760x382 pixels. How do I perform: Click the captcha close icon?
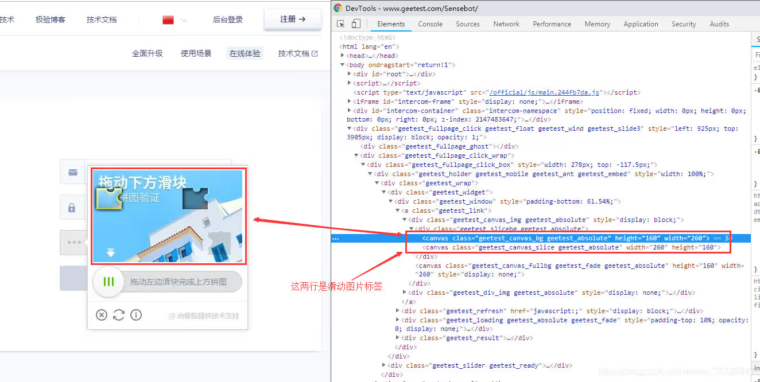102,315
